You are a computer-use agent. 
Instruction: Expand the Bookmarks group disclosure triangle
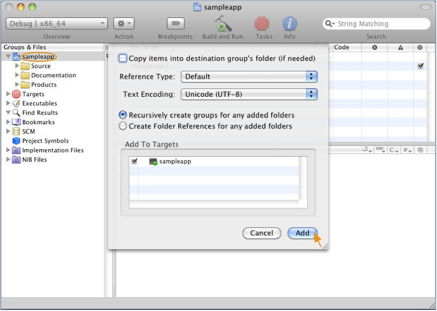point(8,122)
